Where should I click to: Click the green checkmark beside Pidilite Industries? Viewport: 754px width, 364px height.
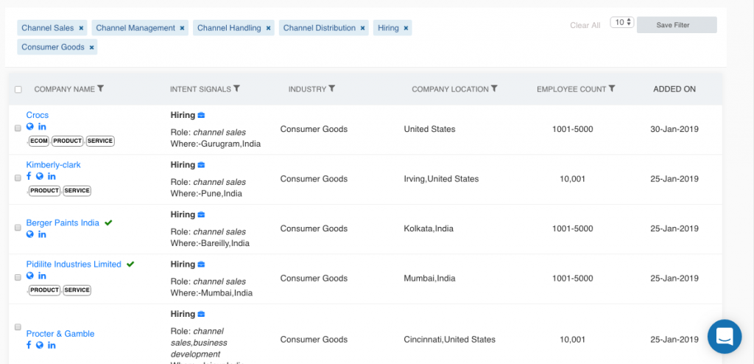click(x=130, y=264)
